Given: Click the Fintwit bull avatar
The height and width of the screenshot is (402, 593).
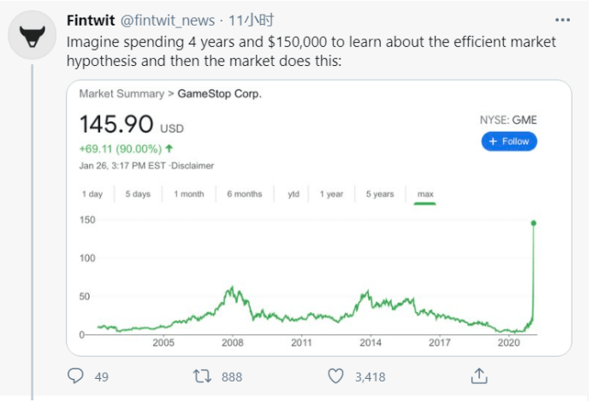Looking at the screenshot, I should (x=33, y=35).
